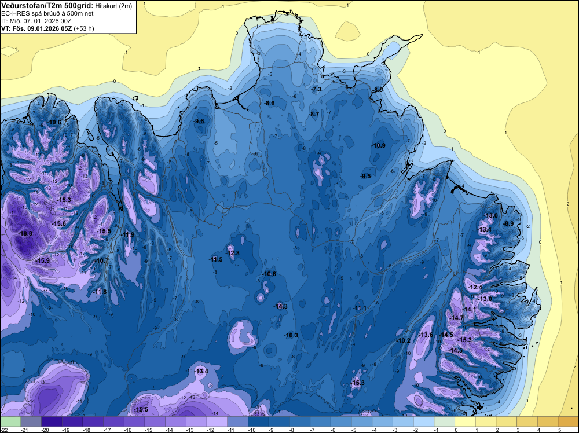Click the -13.6 temperature value
Image resolution: width=579 pixels, height=433 pixels.
coord(426,335)
